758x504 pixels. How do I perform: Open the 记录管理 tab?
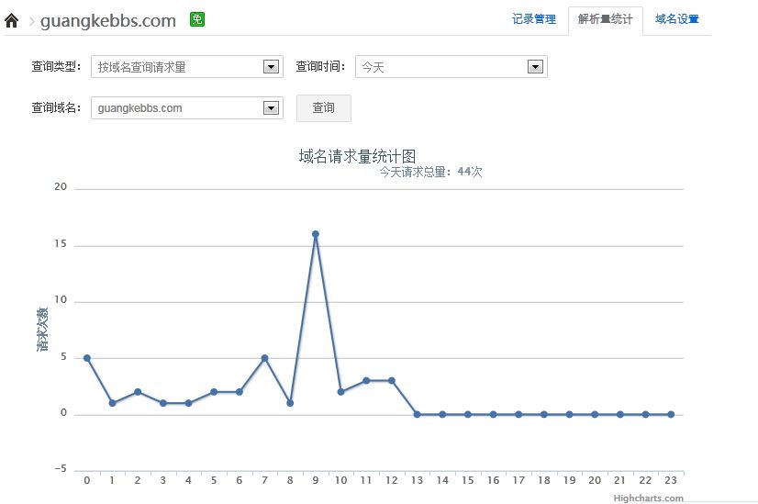534,19
